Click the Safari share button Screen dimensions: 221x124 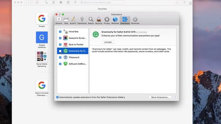click(x=177, y=2)
